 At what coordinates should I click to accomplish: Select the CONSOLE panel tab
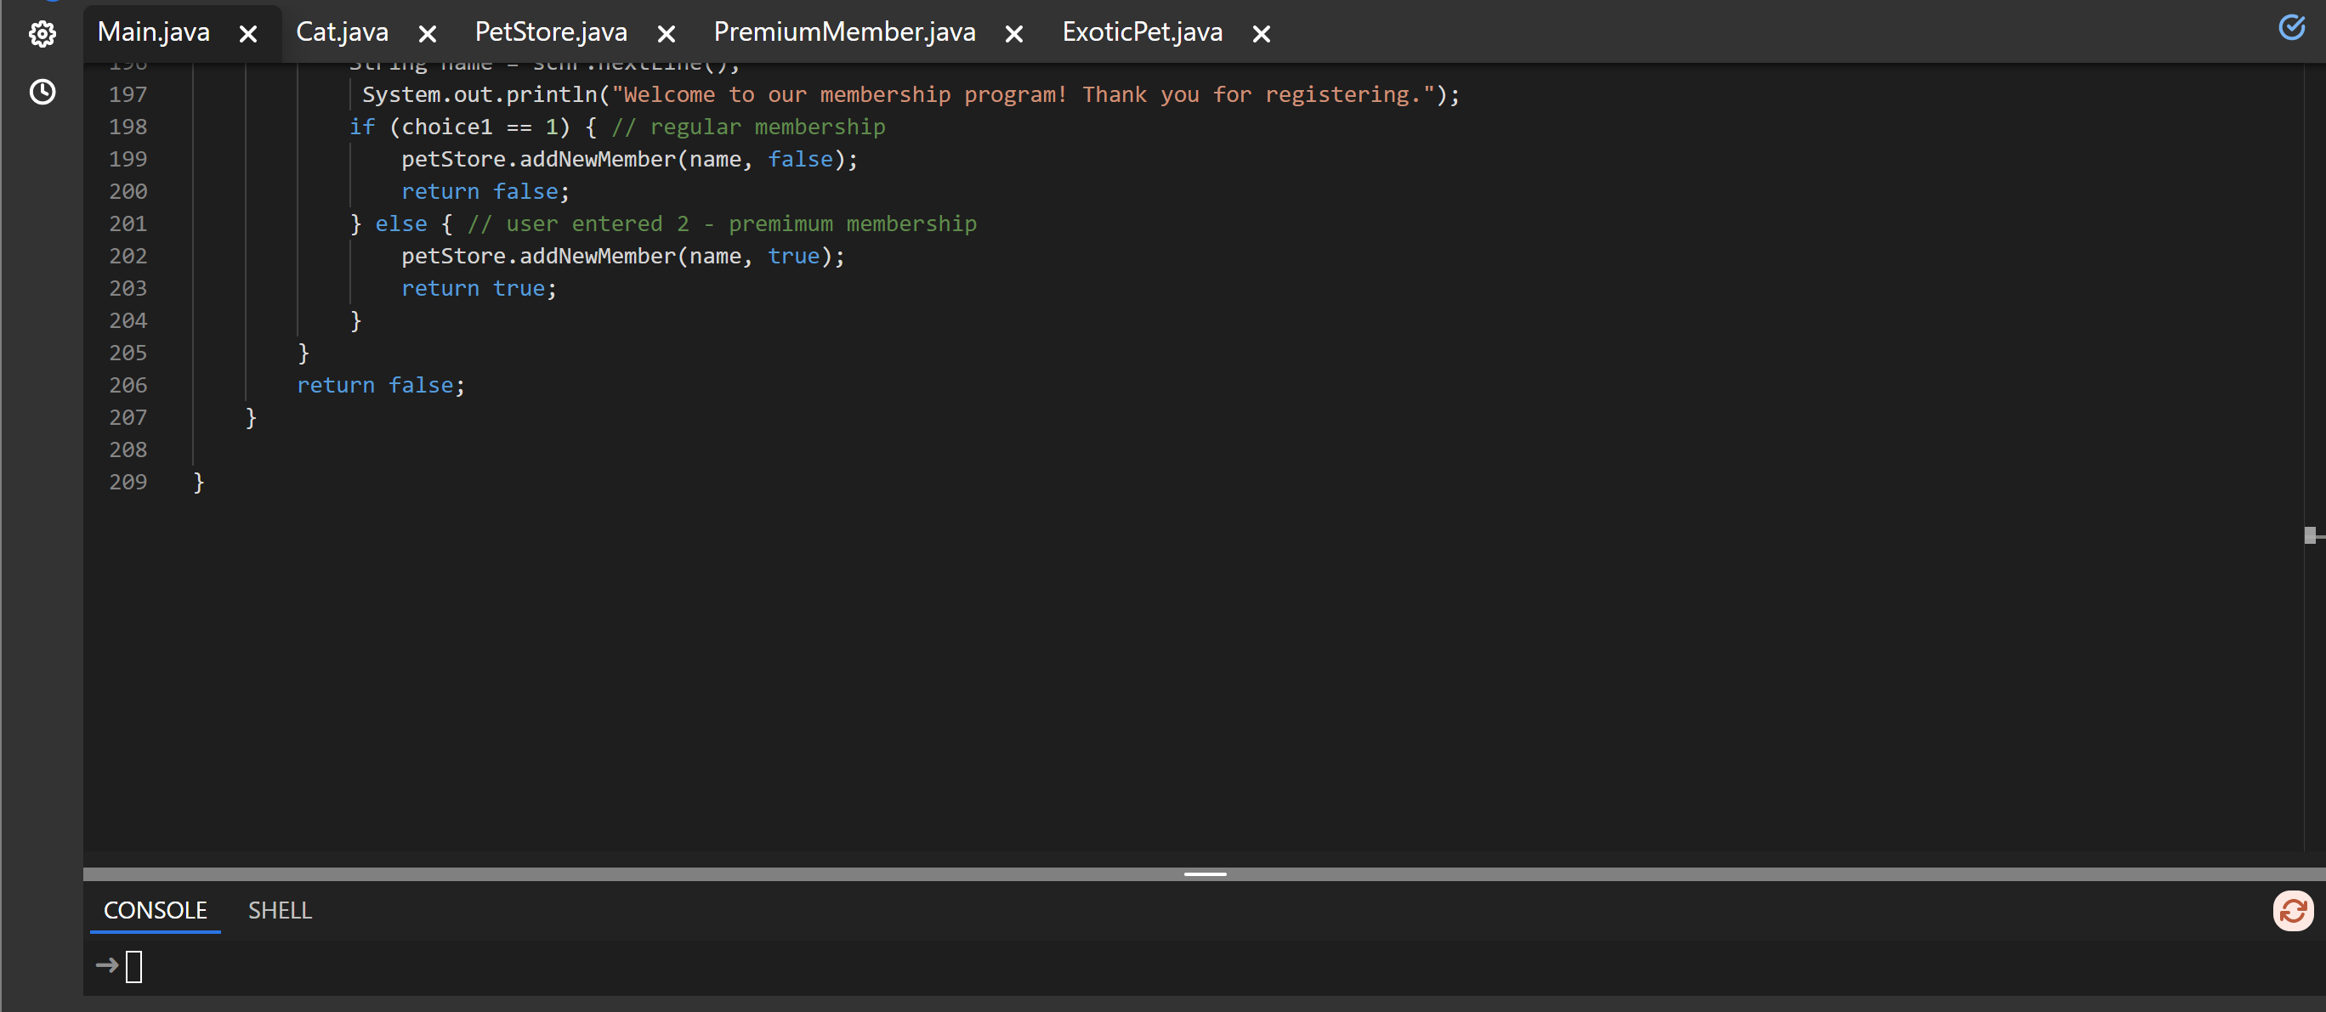tap(156, 910)
